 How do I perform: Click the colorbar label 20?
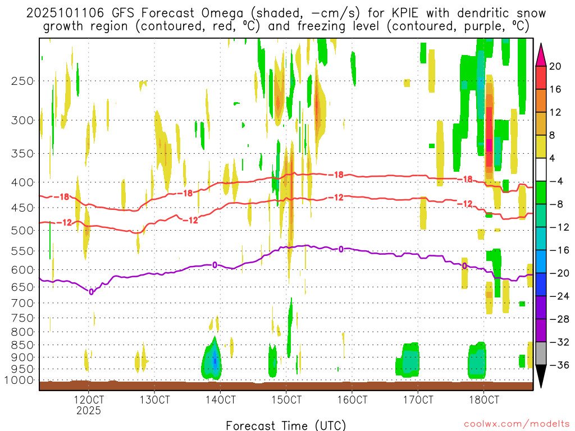[555, 66]
